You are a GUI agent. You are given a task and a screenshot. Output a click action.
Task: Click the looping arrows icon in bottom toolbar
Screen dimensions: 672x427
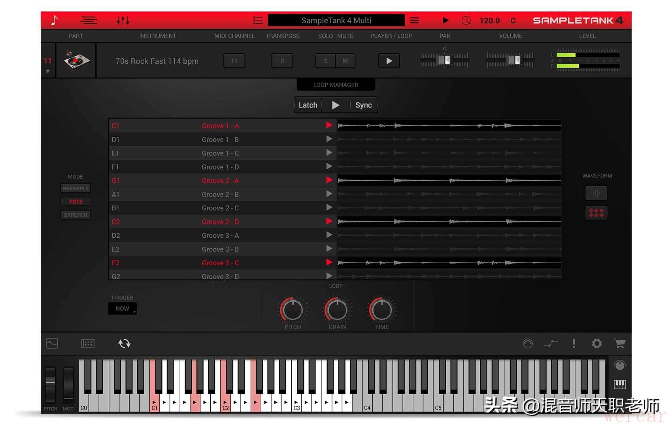point(124,344)
